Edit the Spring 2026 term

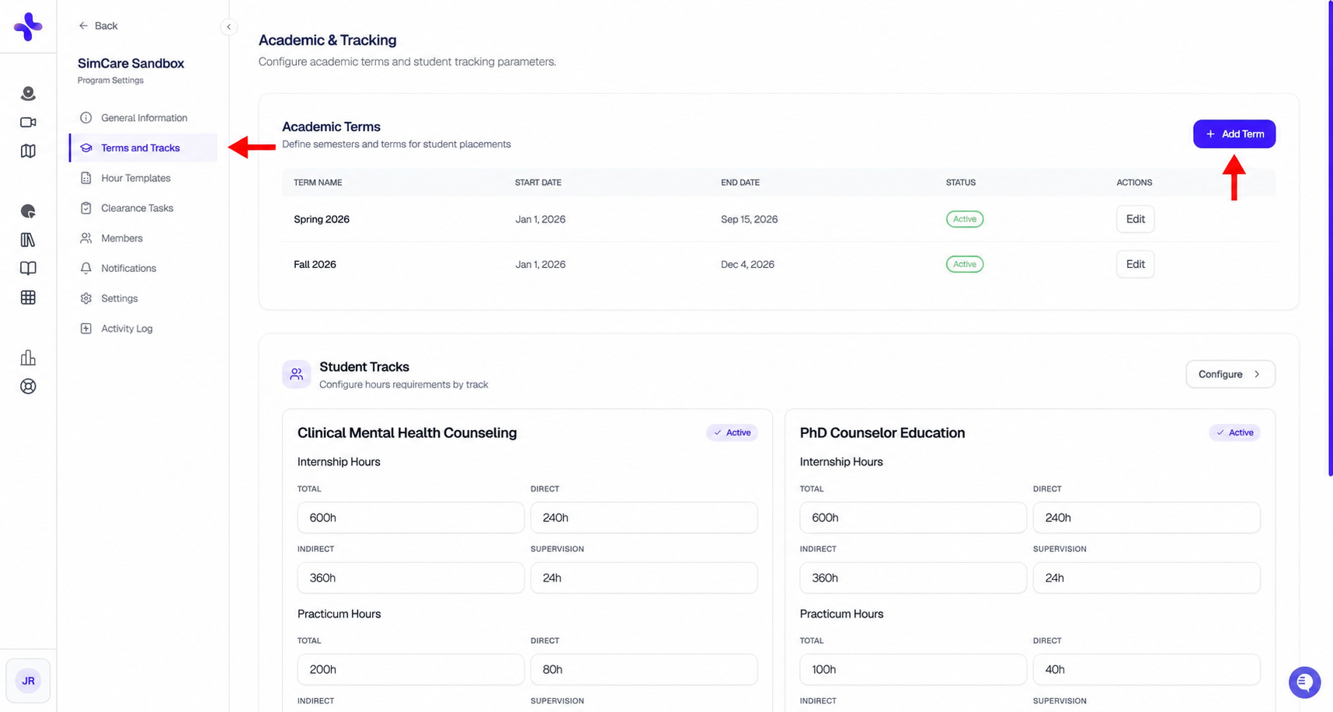click(1135, 219)
